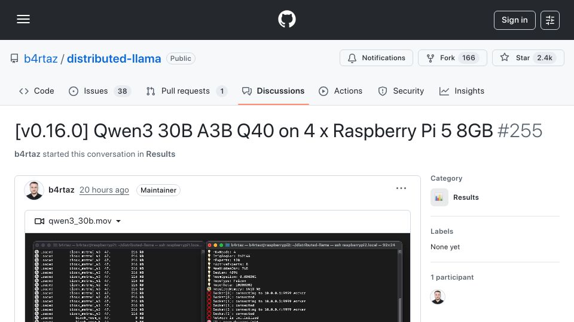Click the repository book icon
The image size is (574, 322).
click(x=14, y=58)
